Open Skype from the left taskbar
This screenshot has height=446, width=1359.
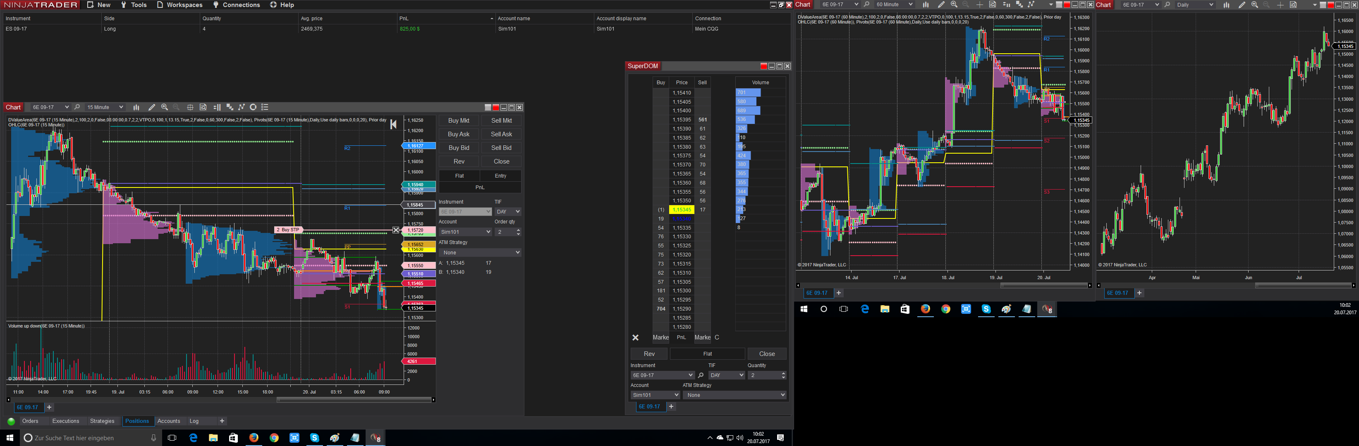pos(314,438)
